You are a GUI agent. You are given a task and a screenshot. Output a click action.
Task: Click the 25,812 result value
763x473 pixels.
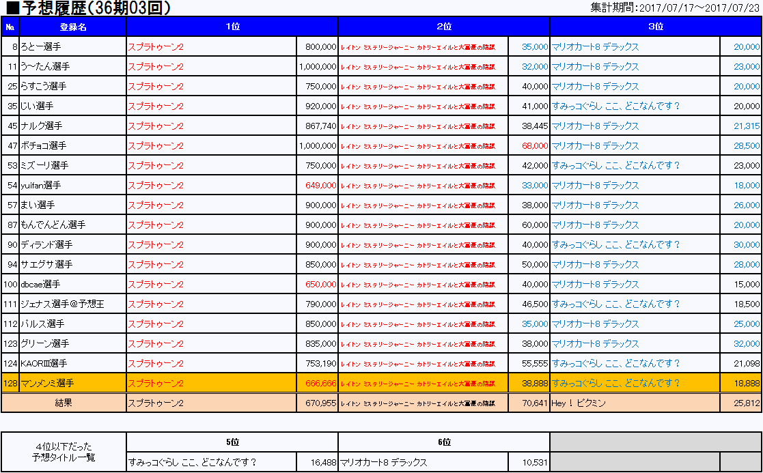[747, 403]
